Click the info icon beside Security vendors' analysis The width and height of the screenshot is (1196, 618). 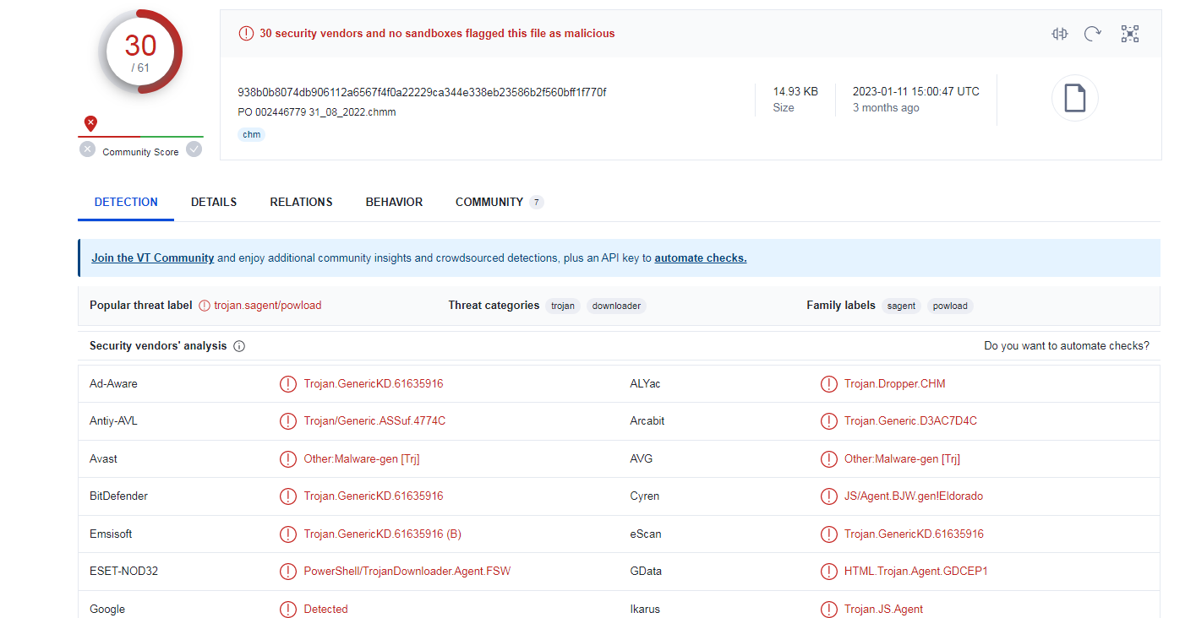[239, 346]
